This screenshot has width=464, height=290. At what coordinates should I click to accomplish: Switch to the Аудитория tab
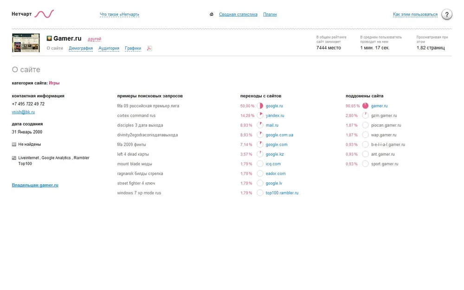point(109,48)
